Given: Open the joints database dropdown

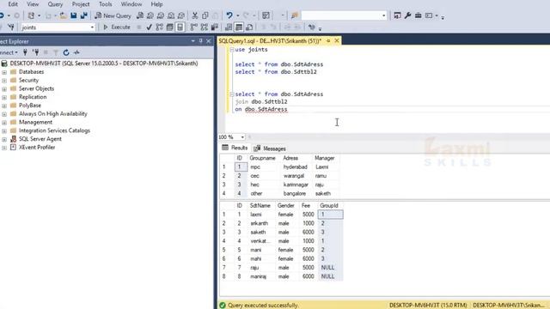Looking at the screenshot, I should pos(92,27).
